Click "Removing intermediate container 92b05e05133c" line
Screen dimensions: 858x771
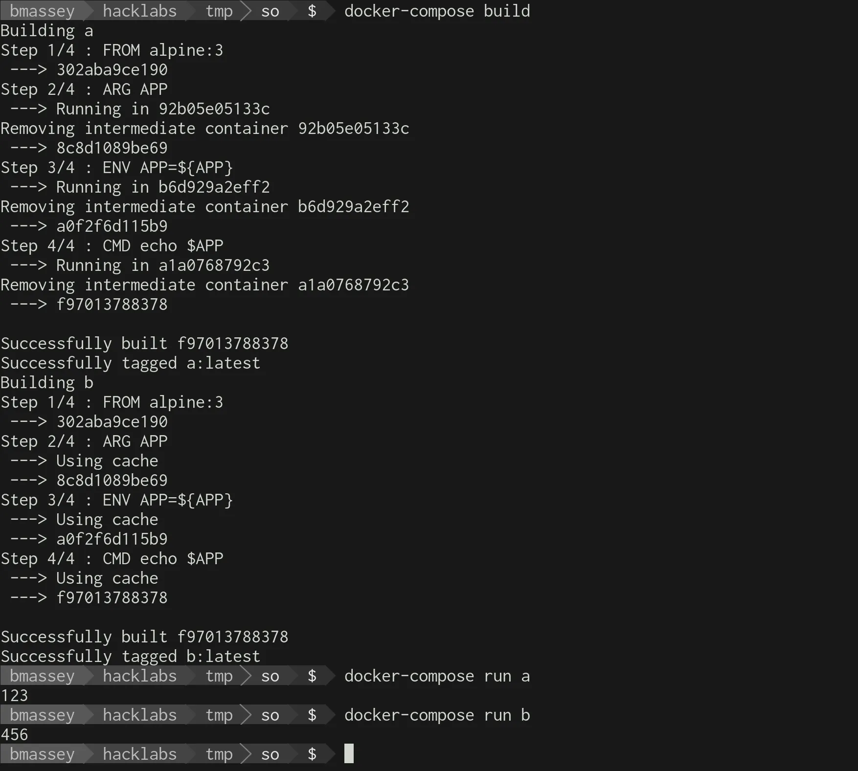click(205, 128)
